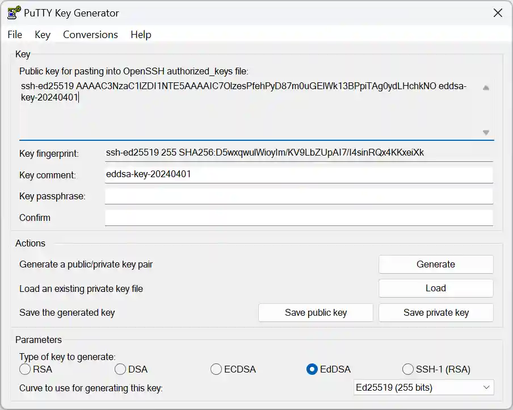Select the DSA key type
The image size is (513, 410).
tap(120, 369)
